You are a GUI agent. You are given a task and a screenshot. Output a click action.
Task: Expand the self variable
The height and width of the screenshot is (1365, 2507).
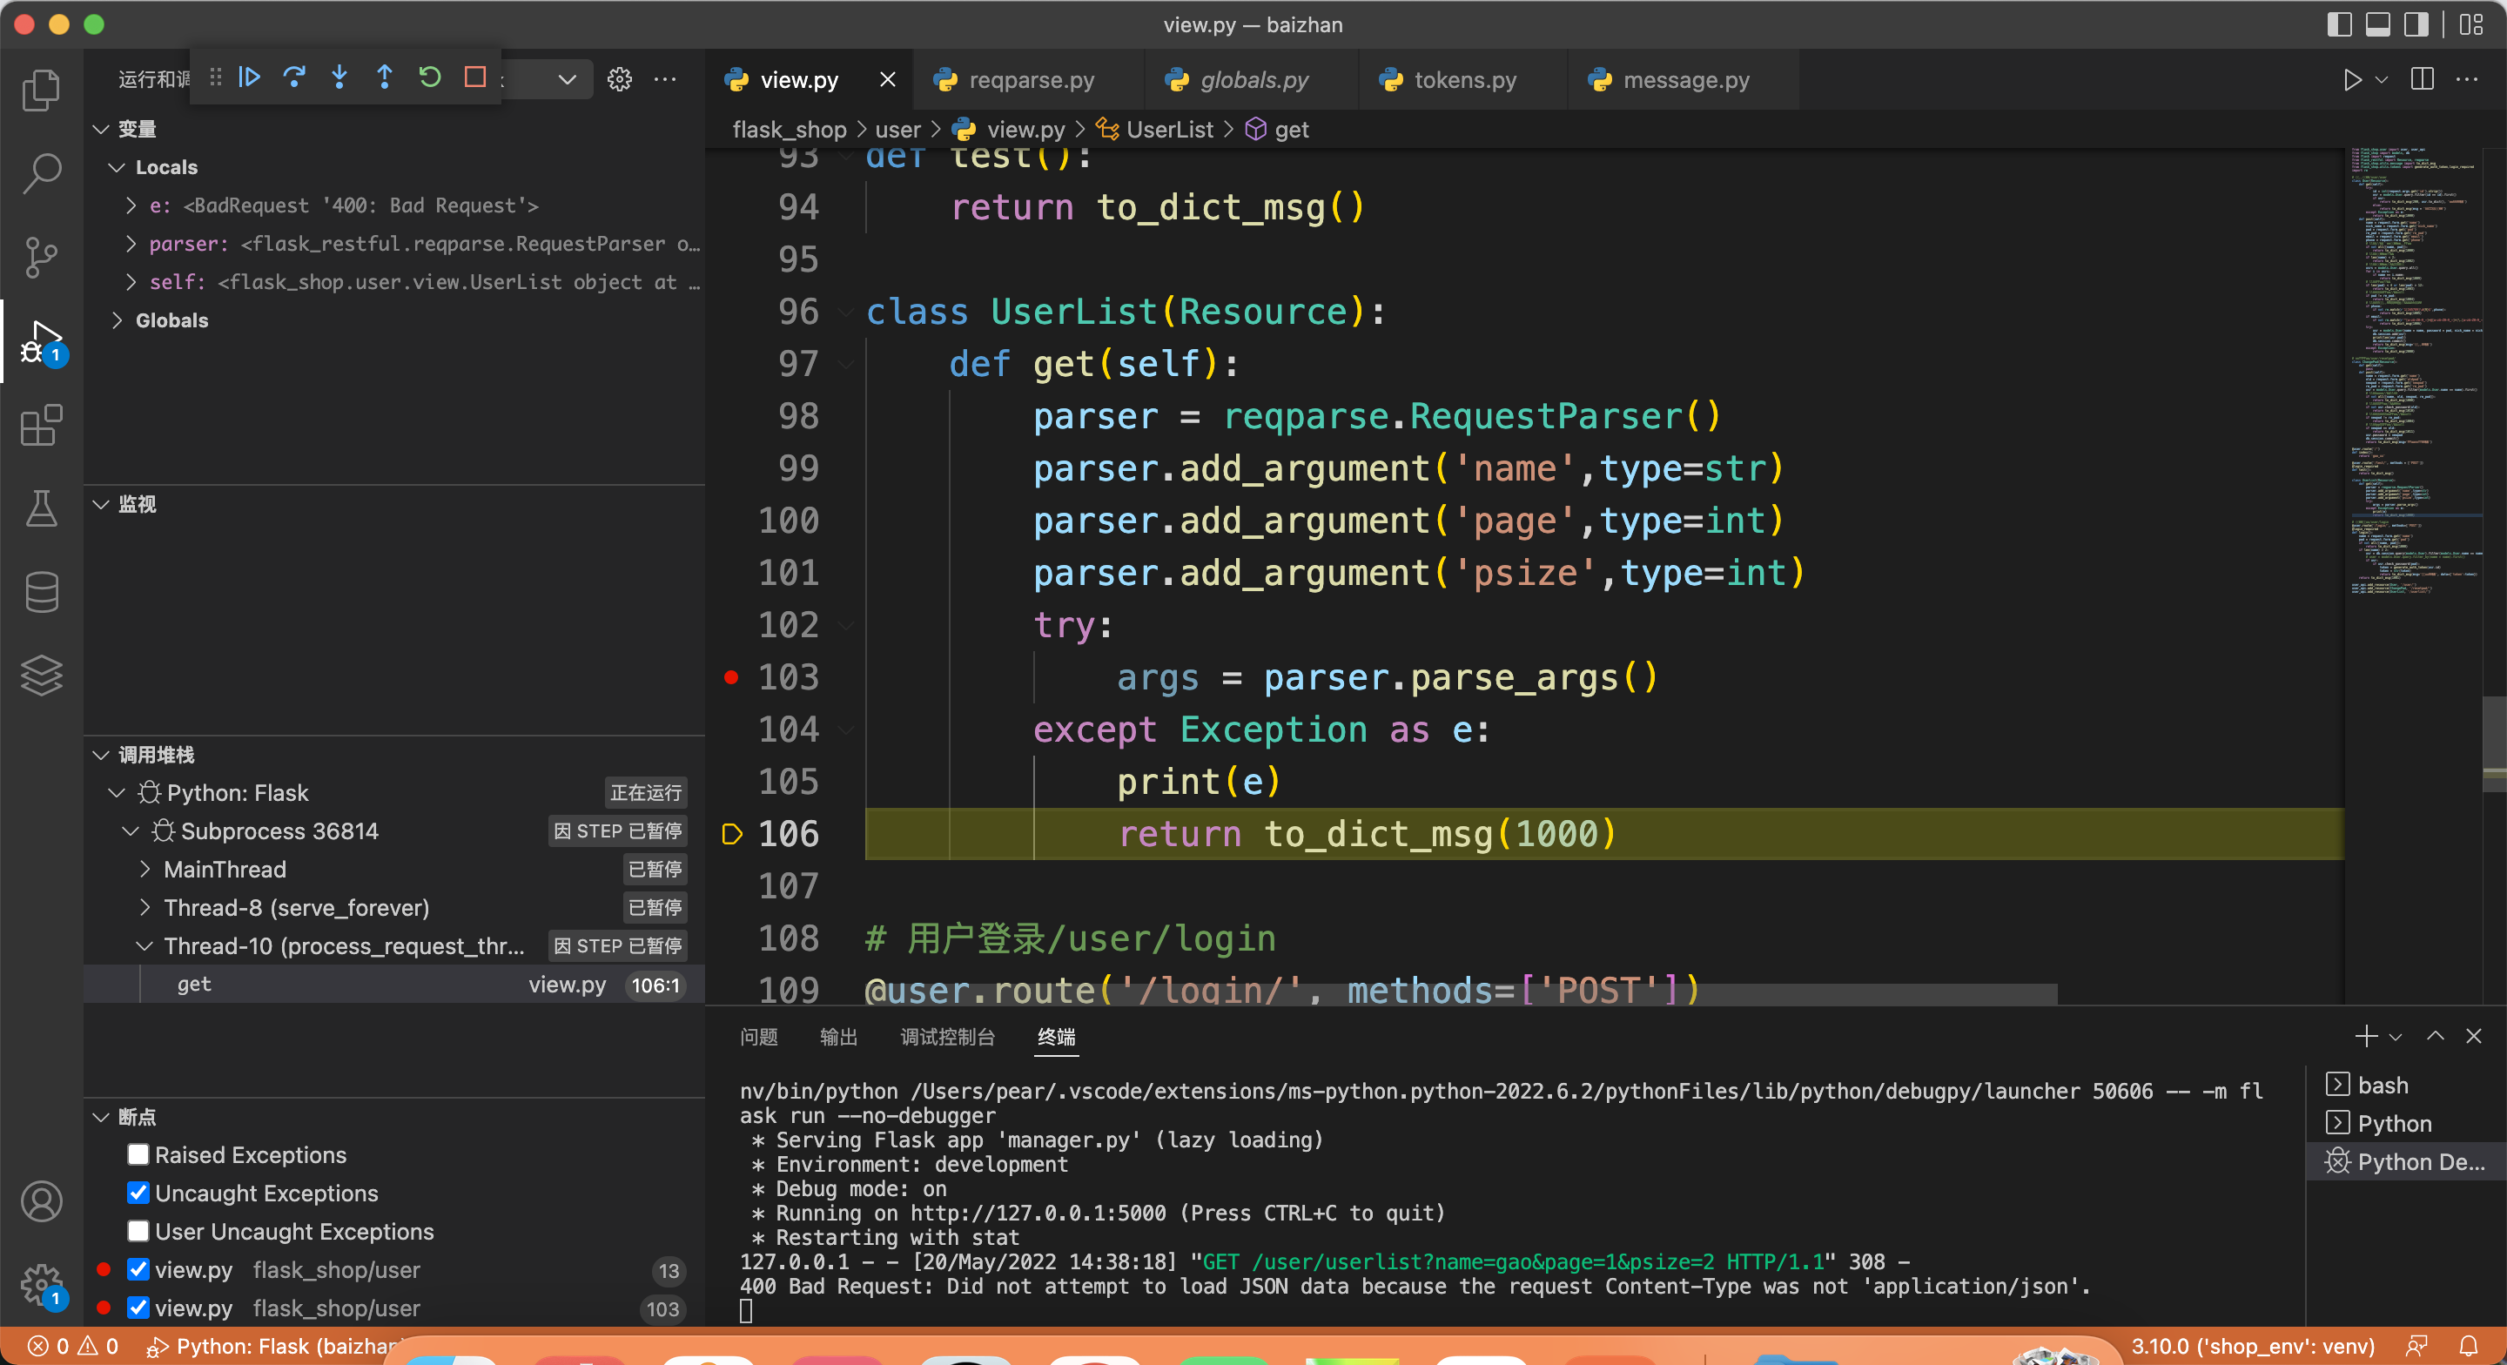[131, 282]
